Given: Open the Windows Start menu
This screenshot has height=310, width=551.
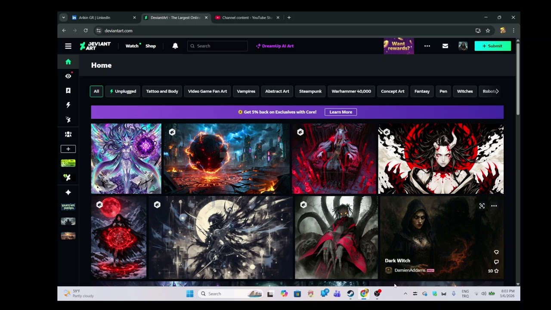Looking at the screenshot, I should pos(190,294).
